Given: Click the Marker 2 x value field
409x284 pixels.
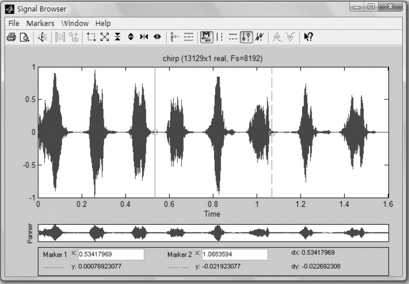Looking at the screenshot, I should (x=235, y=254).
